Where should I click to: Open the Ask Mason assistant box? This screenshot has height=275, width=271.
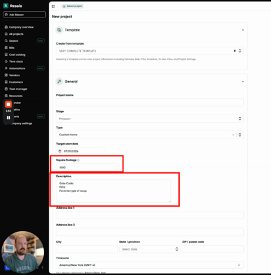24,15
